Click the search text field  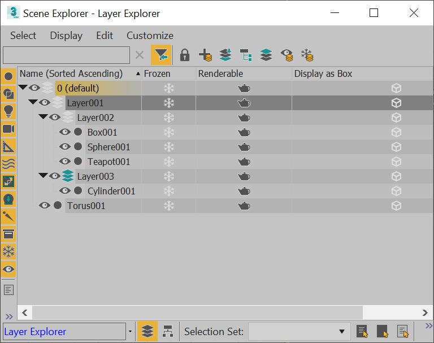pos(66,55)
